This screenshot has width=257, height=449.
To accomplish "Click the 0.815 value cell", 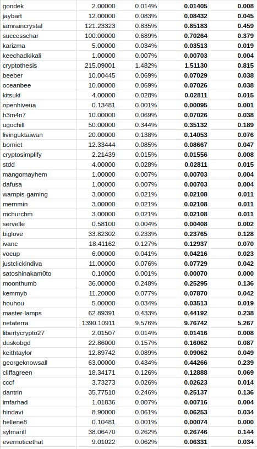I will click(232, 65).
